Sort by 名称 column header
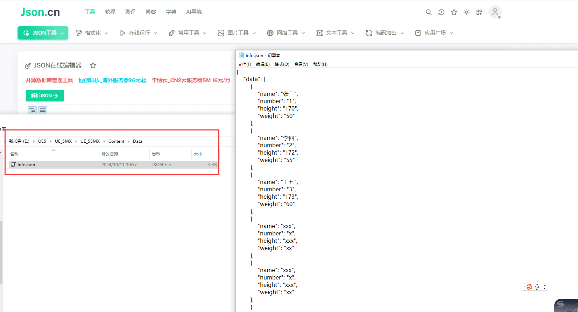This screenshot has width=578, height=312. (x=14, y=154)
